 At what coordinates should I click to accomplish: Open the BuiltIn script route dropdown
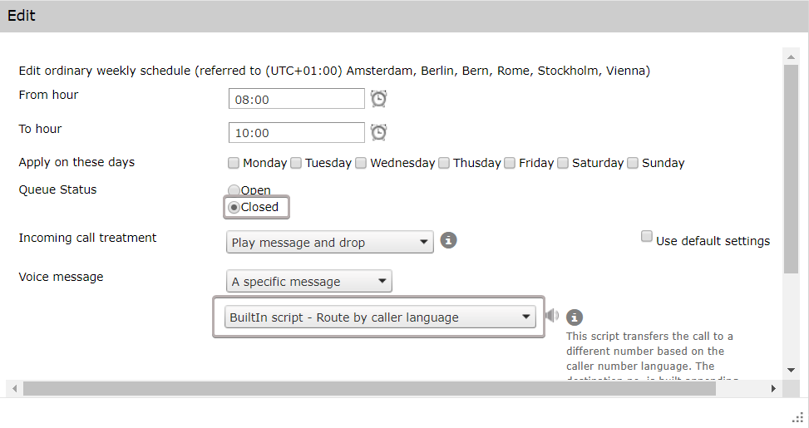[380, 317]
